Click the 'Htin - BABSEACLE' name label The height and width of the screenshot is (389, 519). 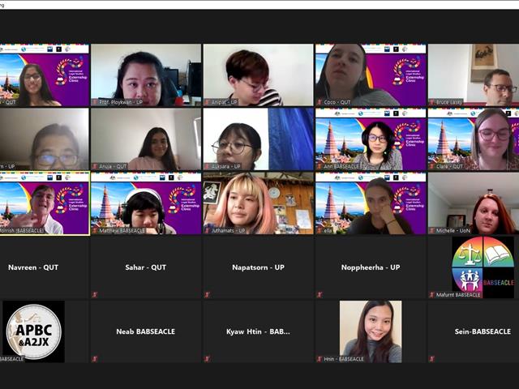[x=344, y=359]
